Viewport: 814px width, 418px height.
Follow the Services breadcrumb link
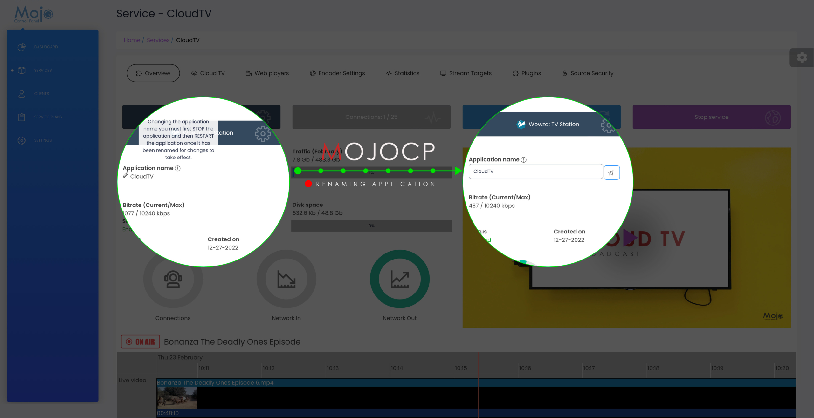158,40
